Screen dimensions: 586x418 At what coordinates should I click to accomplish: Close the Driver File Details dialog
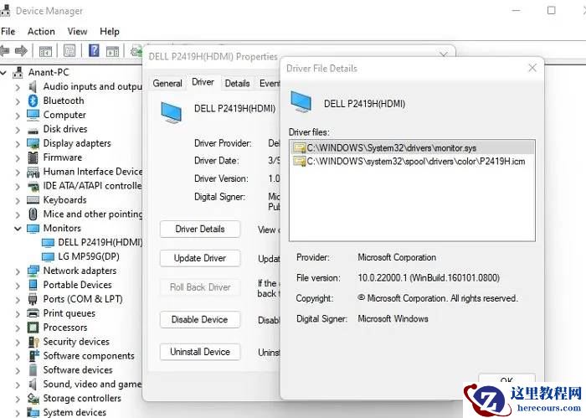532,68
